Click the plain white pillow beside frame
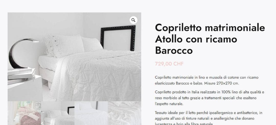Screen dimensions: 276x125 [x=92, y=44]
